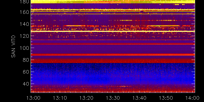Click the 140 frequency axis label

click(x=24, y=24)
